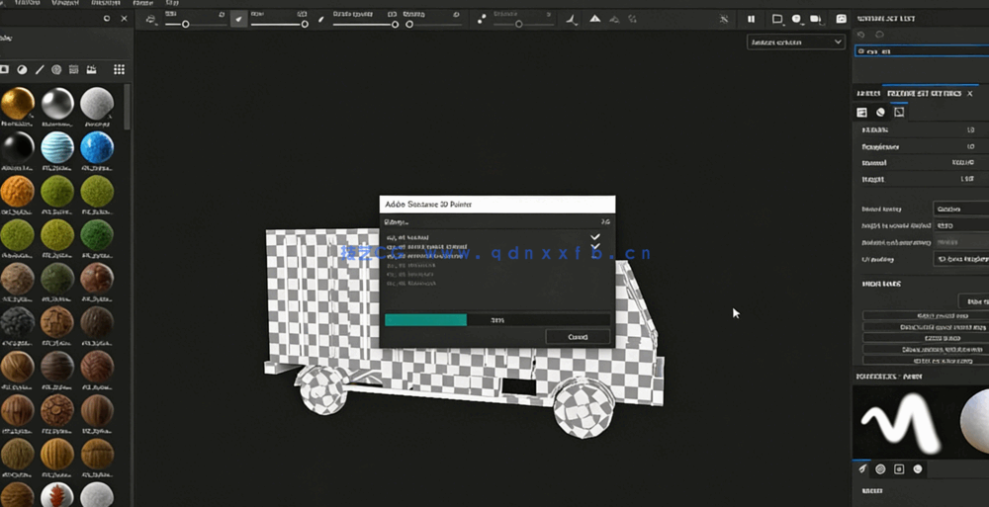The width and height of the screenshot is (989, 507).
Task: Click the pause rendering icon in toolbar
Action: pos(751,19)
